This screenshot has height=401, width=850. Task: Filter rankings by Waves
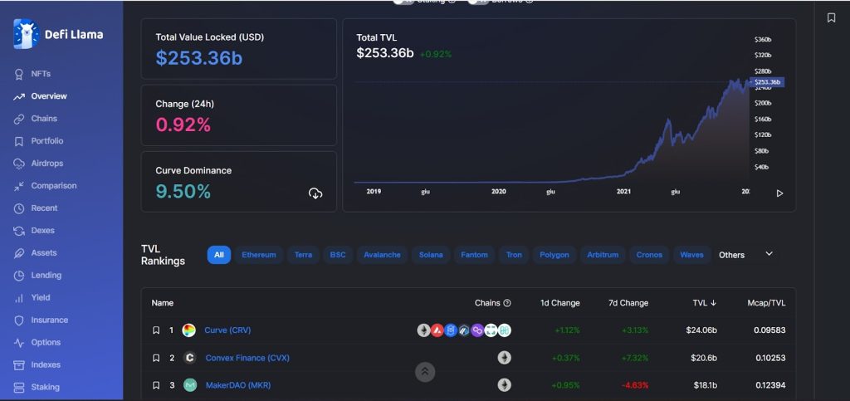pos(691,255)
